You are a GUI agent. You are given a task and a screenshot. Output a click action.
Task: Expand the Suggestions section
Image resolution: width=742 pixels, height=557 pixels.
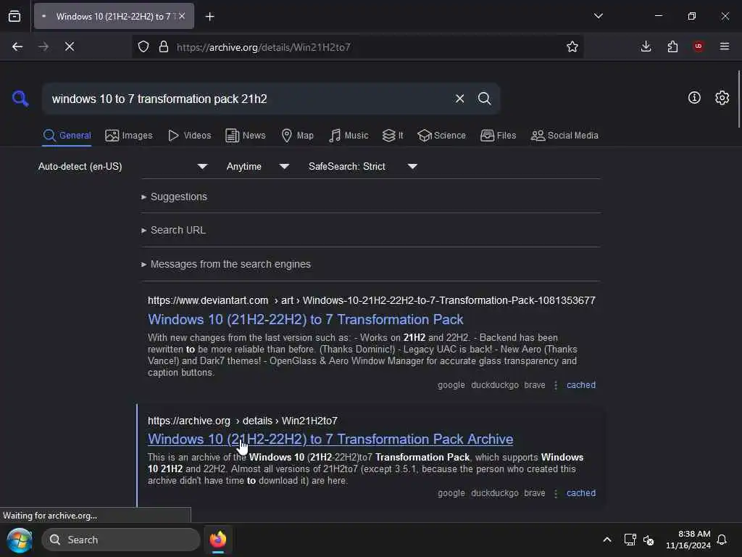(174, 197)
